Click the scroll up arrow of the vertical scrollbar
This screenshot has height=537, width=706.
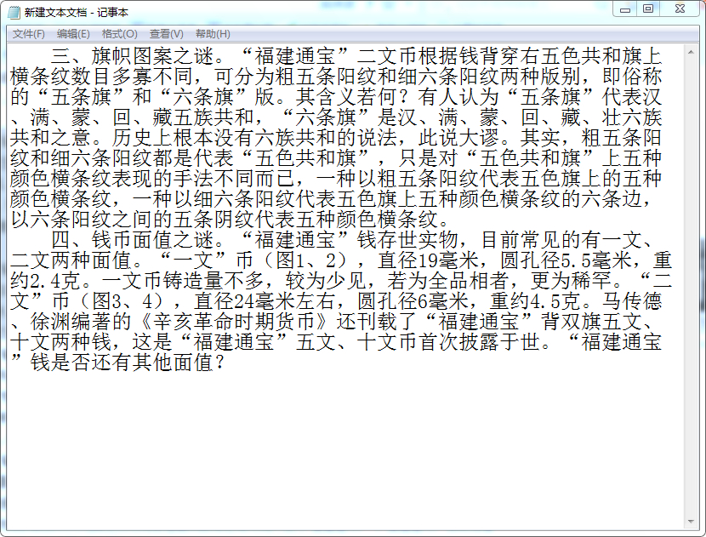691,52
